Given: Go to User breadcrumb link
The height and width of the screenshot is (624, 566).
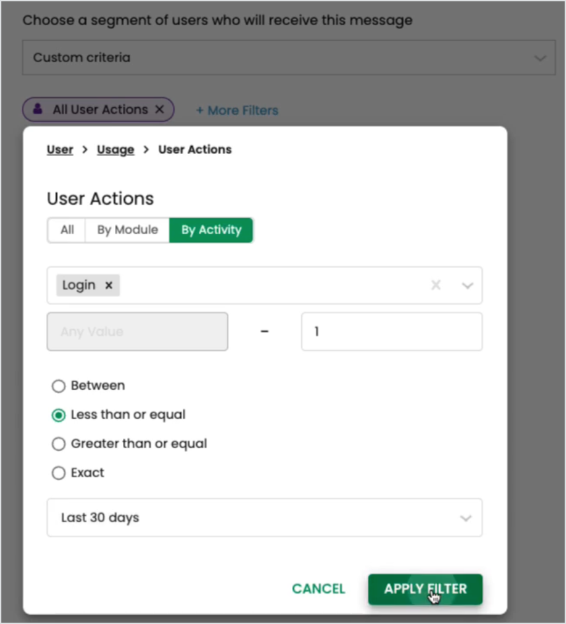Looking at the screenshot, I should (59, 150).
